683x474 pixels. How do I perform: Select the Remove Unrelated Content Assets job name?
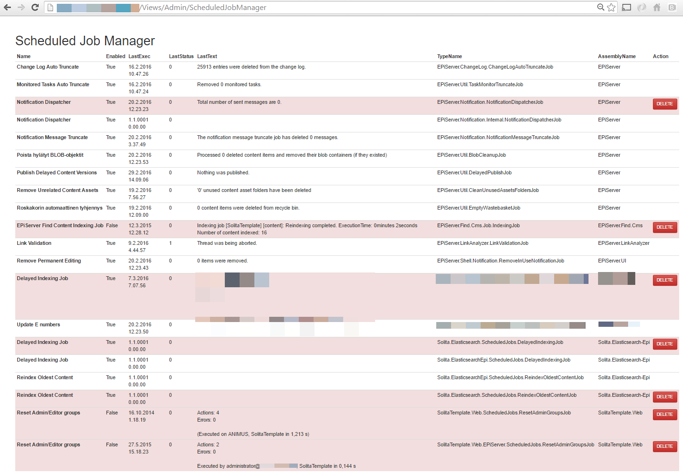pos(57,190)
